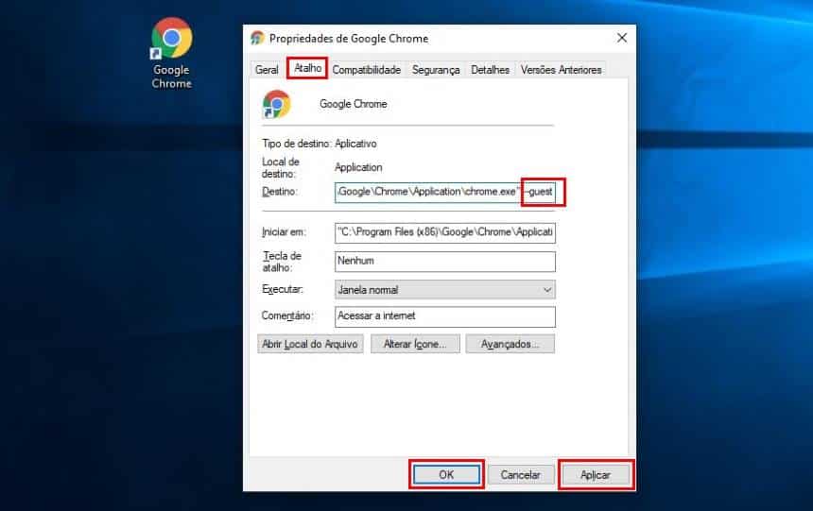The height and width of the screenshot is (511, 813).
Task: Click the Iniciar em input field
Action: (445, 232)
